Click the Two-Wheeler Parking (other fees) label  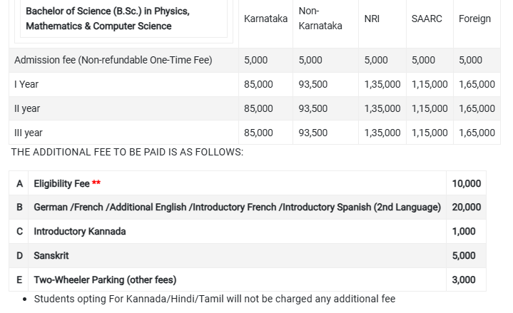pyautogui.click(x=105, y=279)
